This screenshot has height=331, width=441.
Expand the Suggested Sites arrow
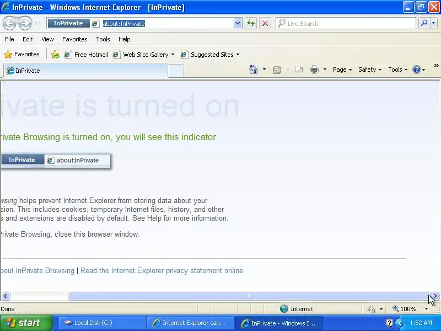click(238, 55)
